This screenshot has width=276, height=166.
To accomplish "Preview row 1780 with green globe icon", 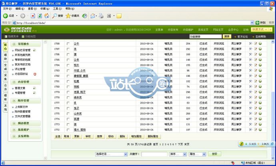I will (260, 87).
